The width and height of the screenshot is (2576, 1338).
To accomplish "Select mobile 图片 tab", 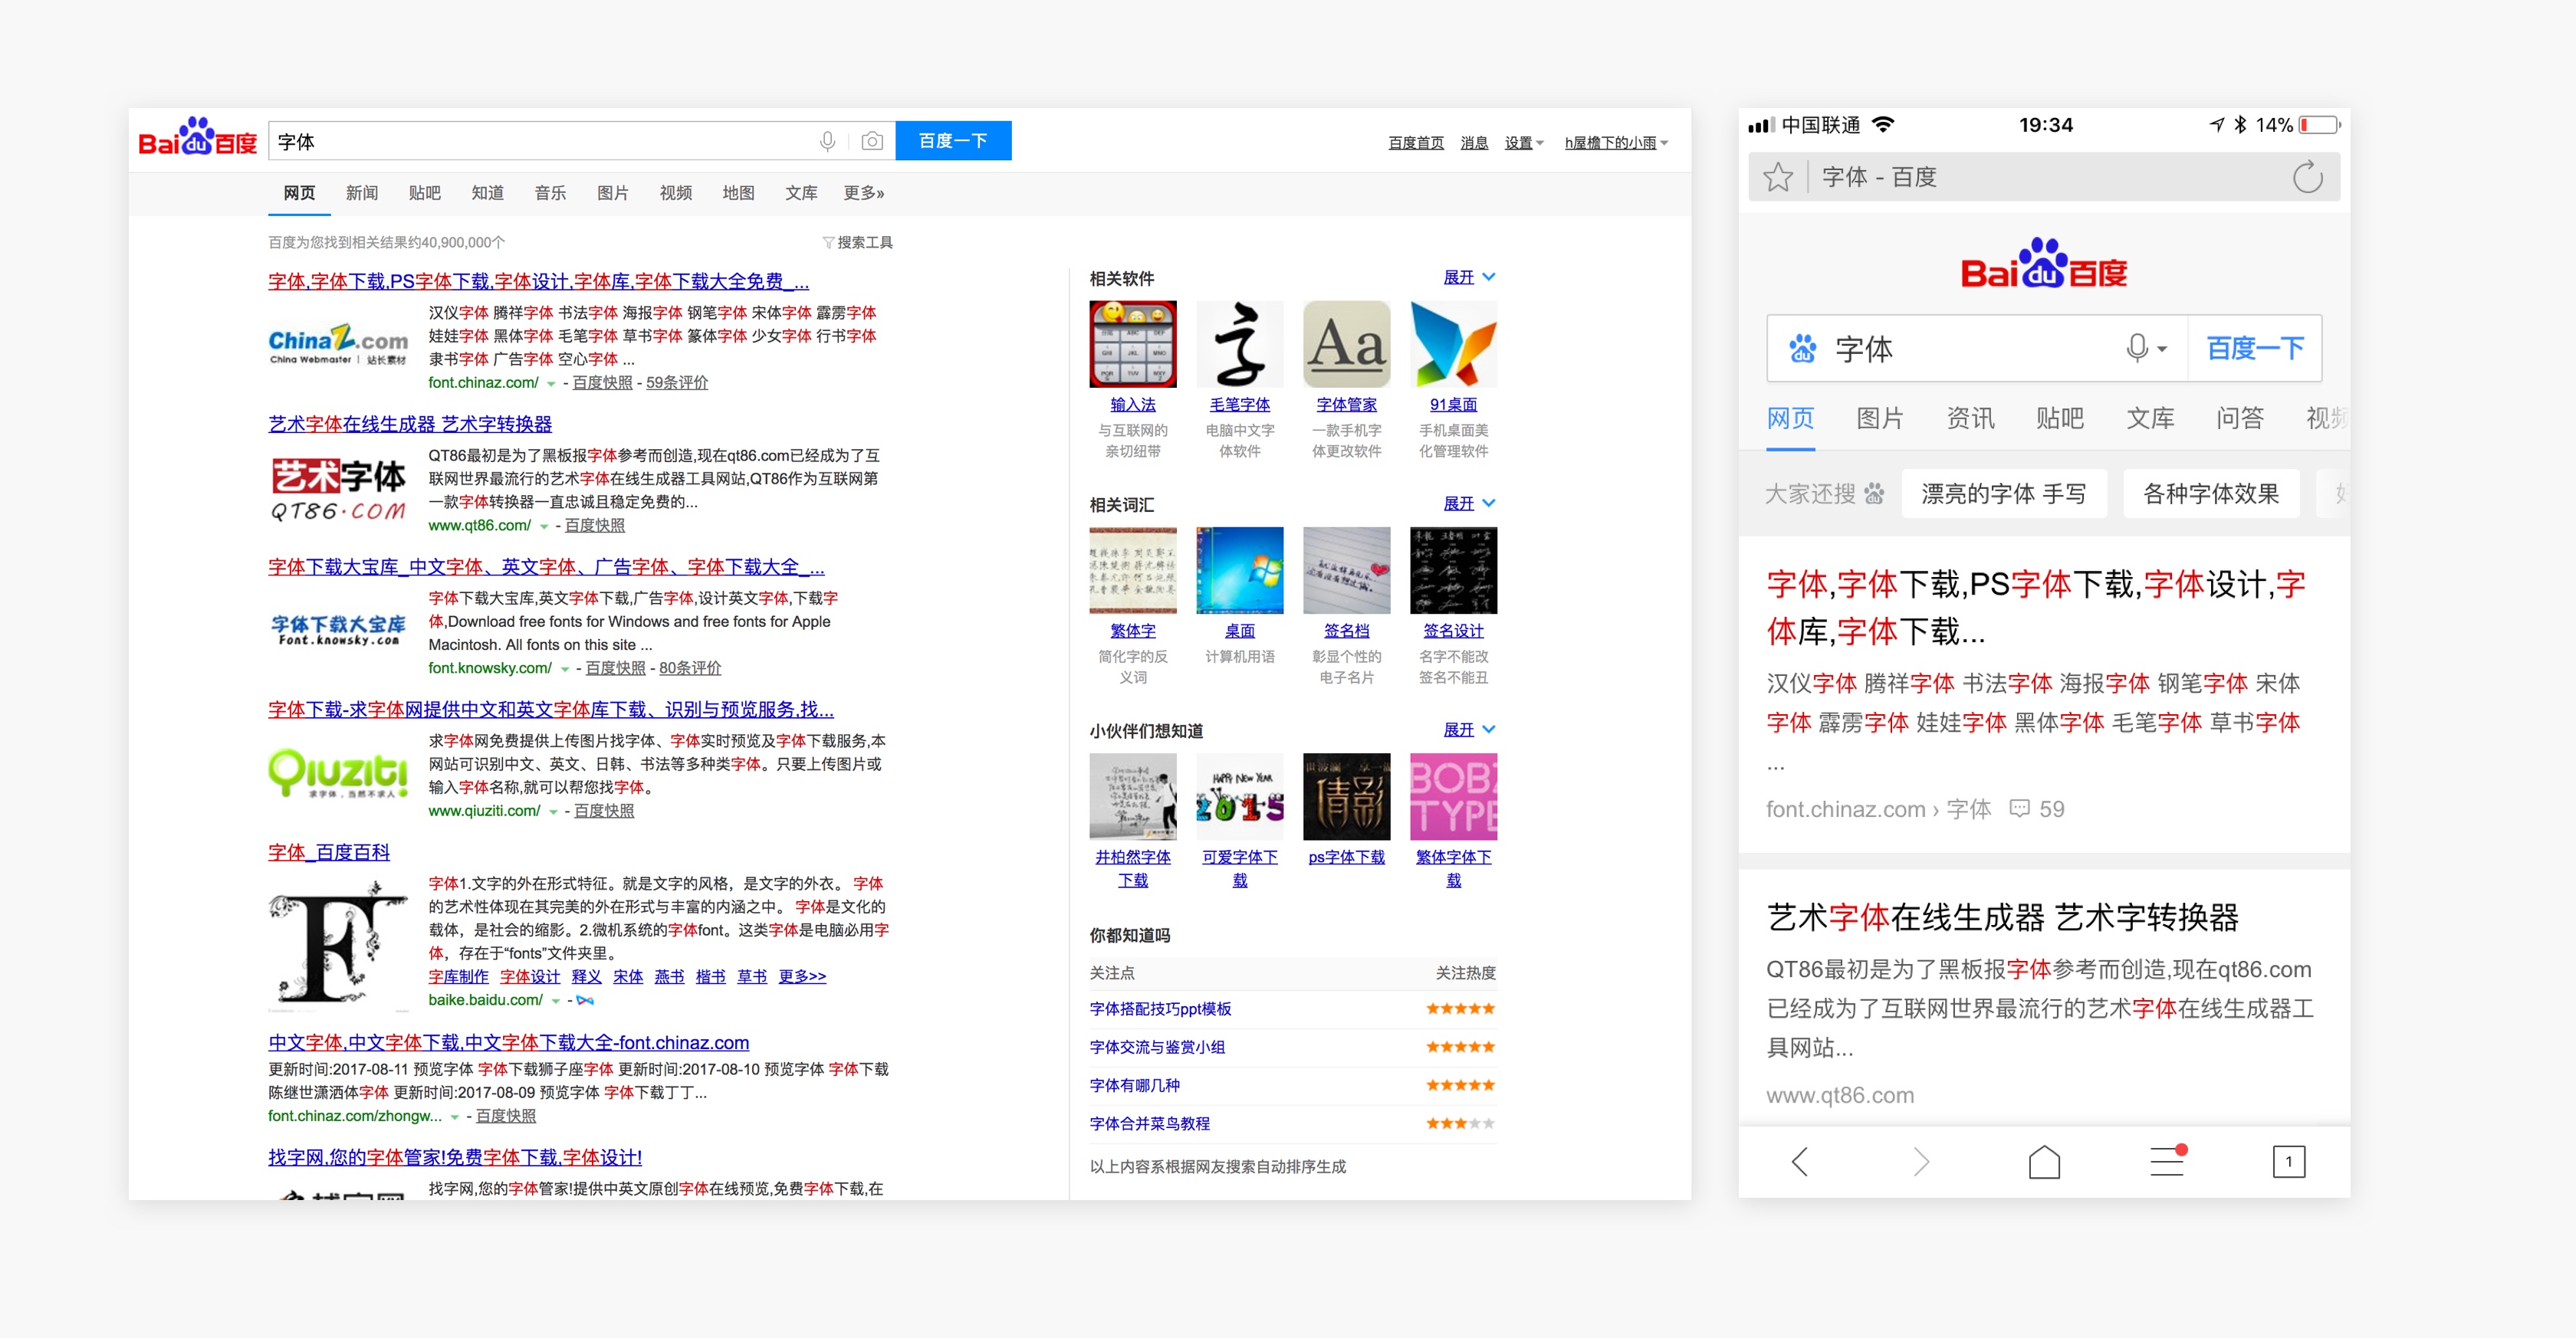I will click(x=1880, y=418).
